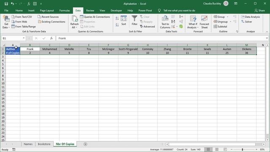Open the Bookstore sheet tab
270x152 pixels.
tap(44, 144)
